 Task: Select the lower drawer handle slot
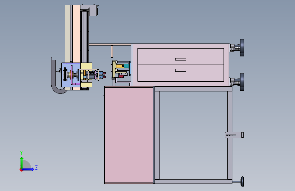[181, 70]
